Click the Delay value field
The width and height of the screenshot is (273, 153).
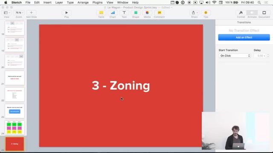click(x=260, y=56)
